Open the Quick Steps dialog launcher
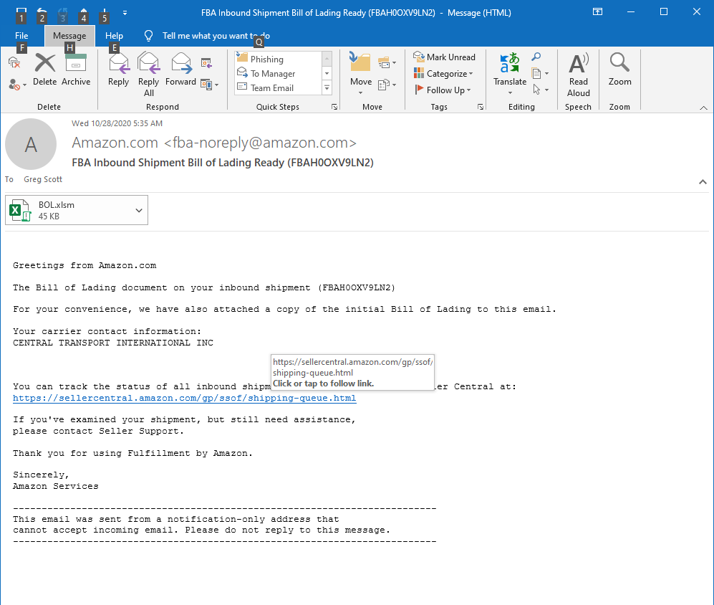This screenshot has height=605, width=714. click(334, 107)
